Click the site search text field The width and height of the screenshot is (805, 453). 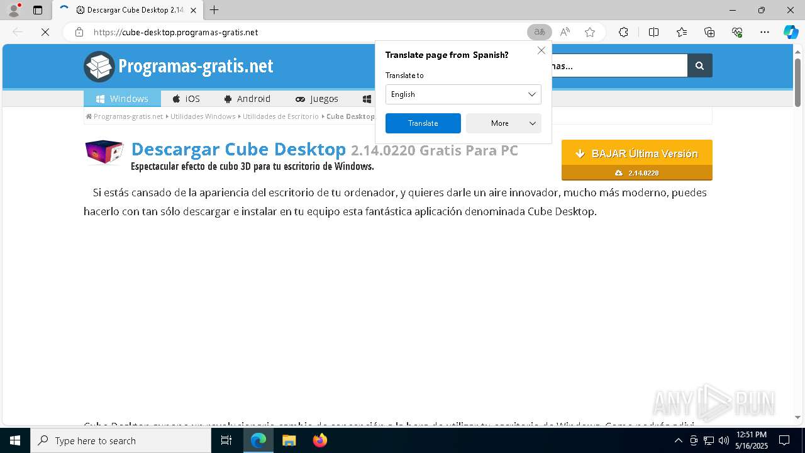[619, 65]
